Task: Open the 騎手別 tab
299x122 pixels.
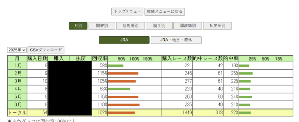Action: point(159,26)
